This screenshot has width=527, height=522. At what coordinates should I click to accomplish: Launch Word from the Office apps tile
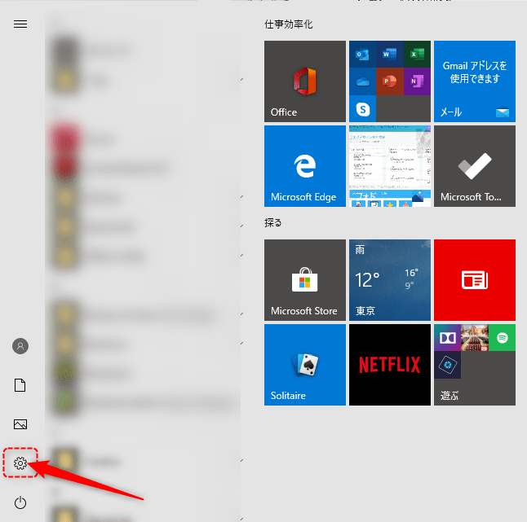pyautogui.click(x=390, y=55)
